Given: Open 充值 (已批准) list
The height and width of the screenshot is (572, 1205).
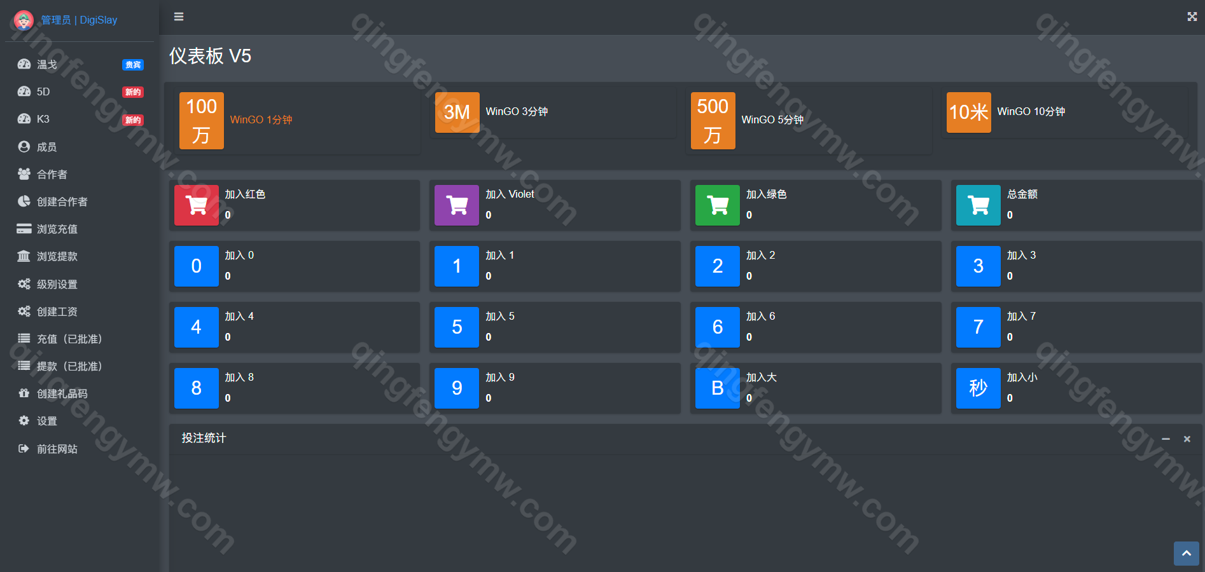Looking at the screenshot, I should (x=80, y=339).
